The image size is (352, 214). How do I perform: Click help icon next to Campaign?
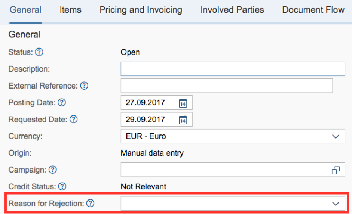pyautogui.click(x=53, y=170)
